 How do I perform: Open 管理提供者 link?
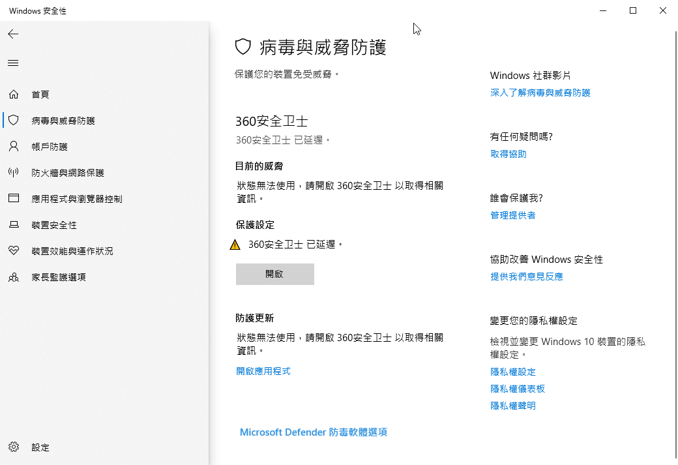(512, 215)
